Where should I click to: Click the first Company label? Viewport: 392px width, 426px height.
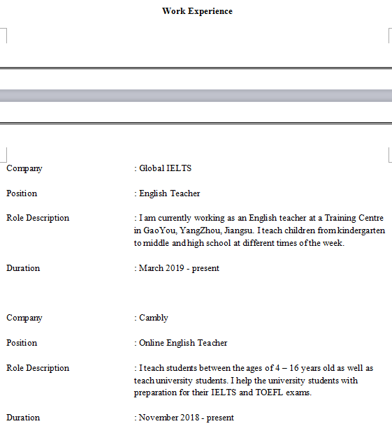coord(24,168)
